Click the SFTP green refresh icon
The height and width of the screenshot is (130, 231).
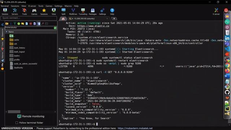pos(19,23)
